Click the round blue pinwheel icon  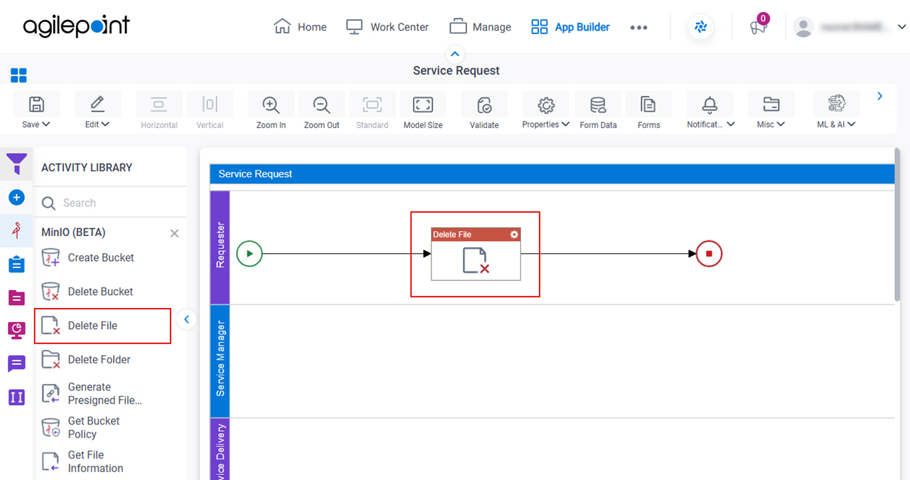coord(701,27)
